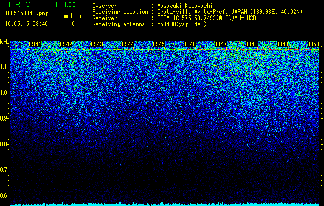Select the filename 1005150940.png
The width and height of the screenshot is (324, 206).
(x=27, y=13)
